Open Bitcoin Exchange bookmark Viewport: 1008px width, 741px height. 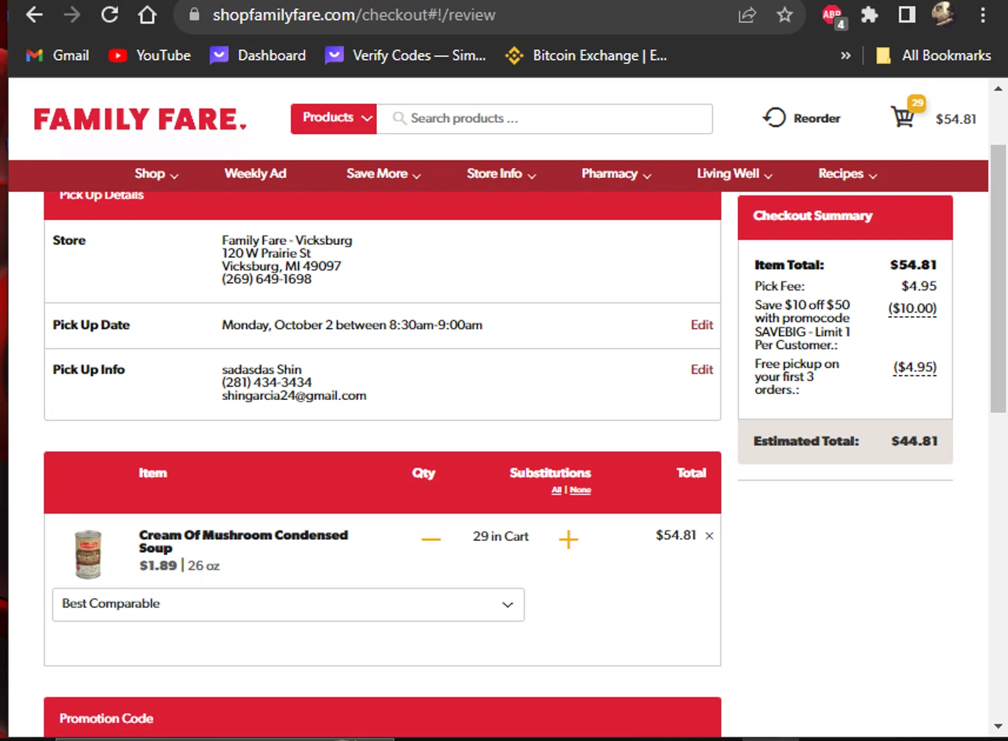(x=586, y=56)
